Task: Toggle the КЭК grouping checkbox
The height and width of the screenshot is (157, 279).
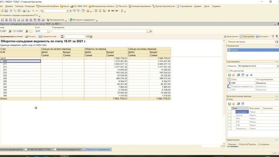Action: (x=229, y=83)
